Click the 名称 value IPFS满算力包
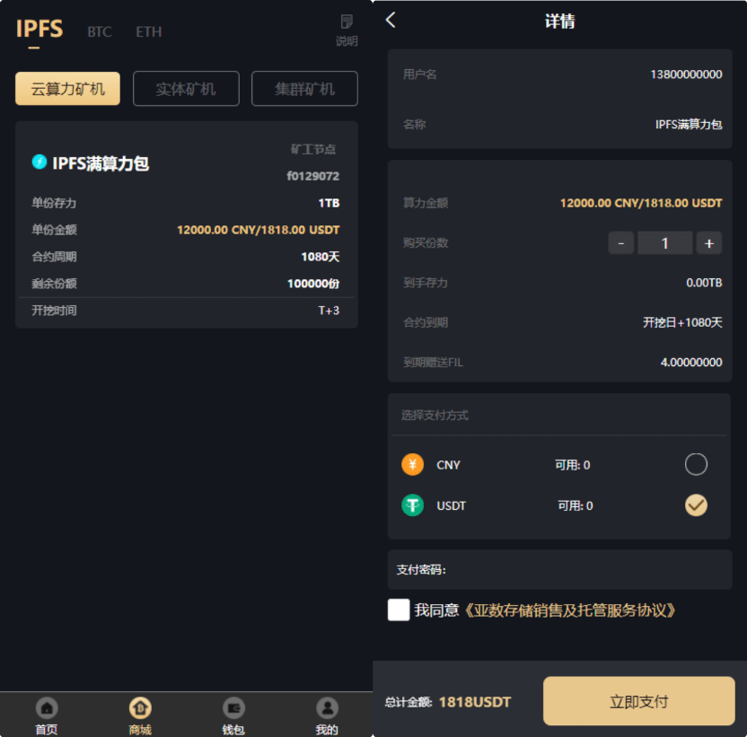This screenshot has width=747, height=737. (x=689, y=125)
